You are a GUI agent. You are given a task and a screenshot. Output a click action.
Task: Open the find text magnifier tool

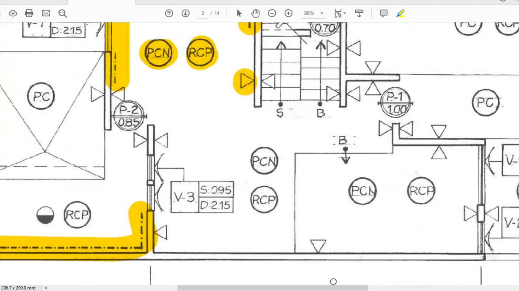coord(63,13)
